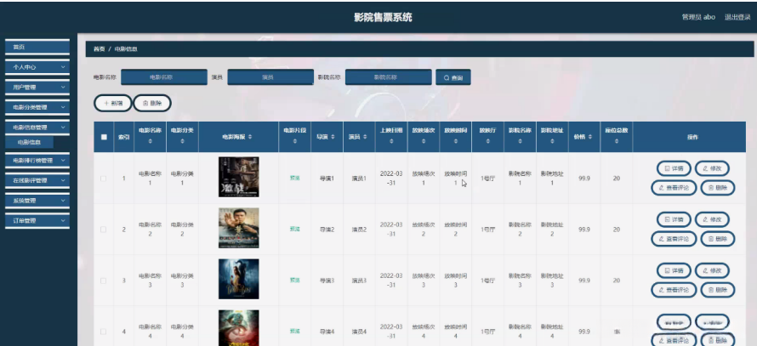Open the movie poster thumbnail in row 3
Screen dimensions: 757x346
pyautogui.click(x=238, y=279)
